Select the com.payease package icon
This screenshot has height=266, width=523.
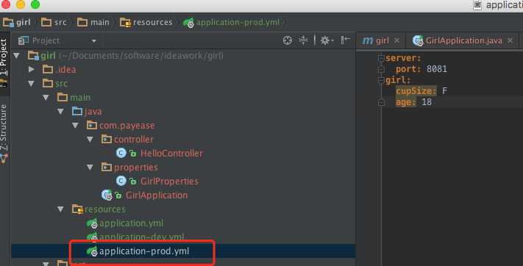click(x=92, y=126)
